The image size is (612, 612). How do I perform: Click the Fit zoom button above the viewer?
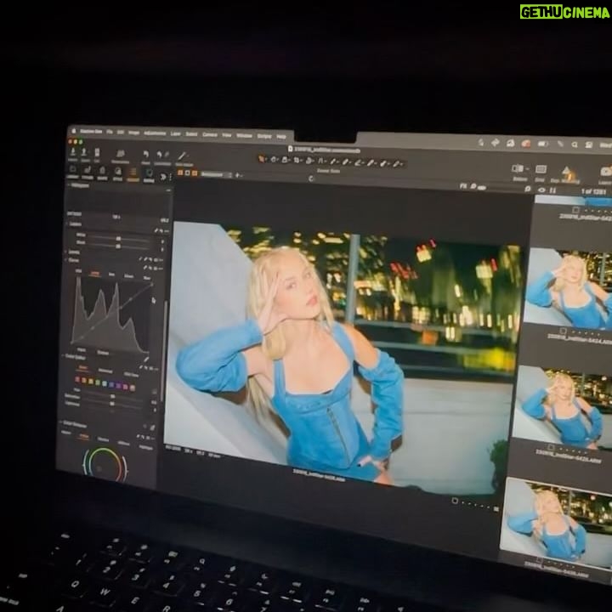463,186
